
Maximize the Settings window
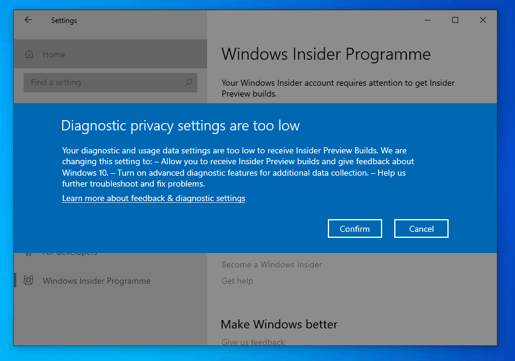click(x=455, y=20)
